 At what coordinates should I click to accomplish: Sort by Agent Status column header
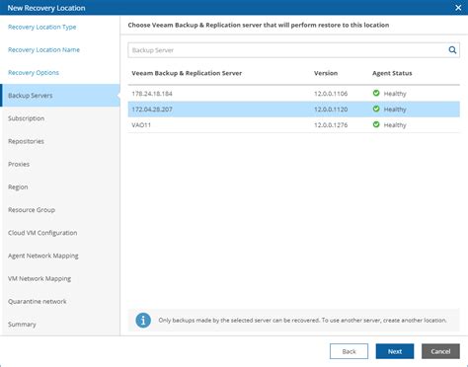(392, 73)
